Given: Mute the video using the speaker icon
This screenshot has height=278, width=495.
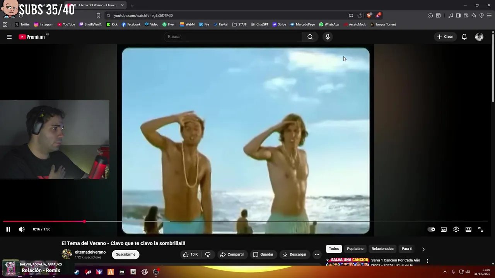Looking at the screenshot, I should click(x=22, y=229).
